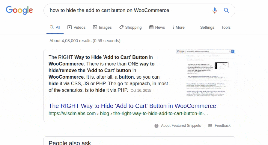Activate voice search microphone icon
Screen dimensions: 268x145
[215, 10]
